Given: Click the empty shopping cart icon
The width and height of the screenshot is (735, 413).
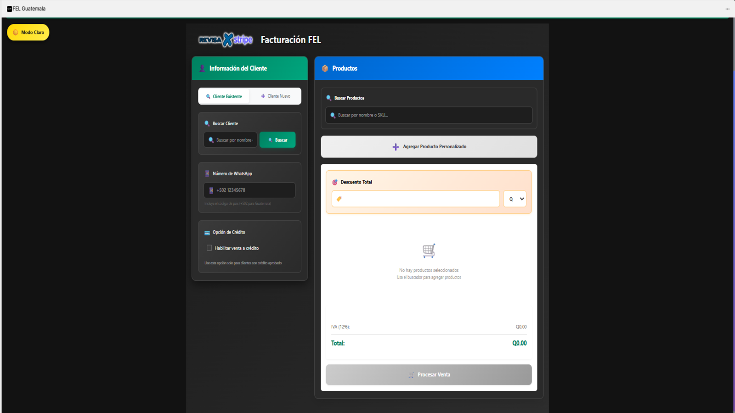Looking at the screenshot, I should pos(429,251).
